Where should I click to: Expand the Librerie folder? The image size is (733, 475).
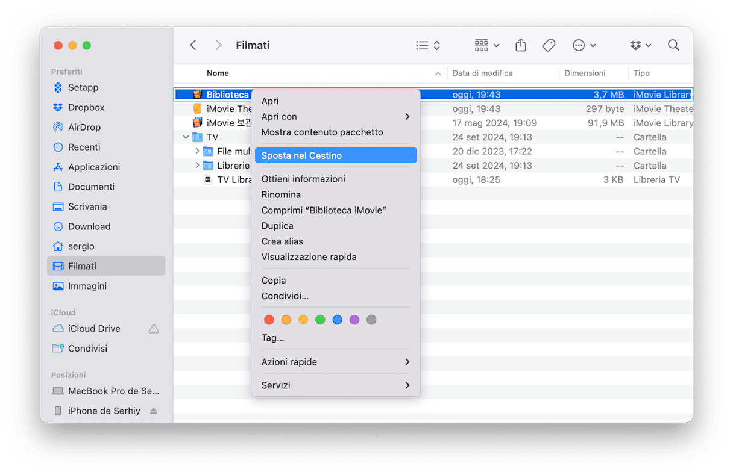pyautogui.click(x=197, y=166)
